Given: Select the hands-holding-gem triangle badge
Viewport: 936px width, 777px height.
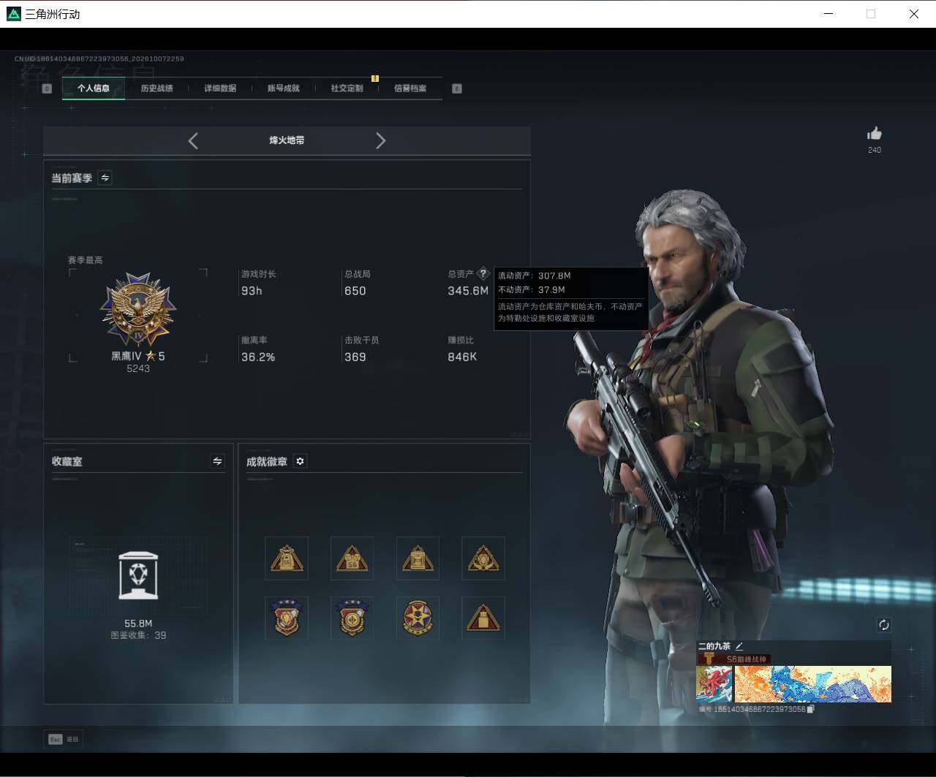Looking at the screenshot, I should pyautogui.click(x=483, y=558).
